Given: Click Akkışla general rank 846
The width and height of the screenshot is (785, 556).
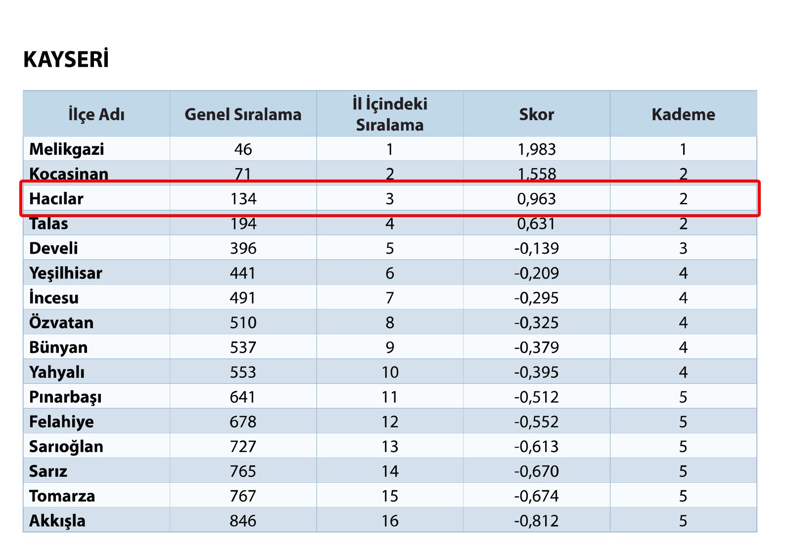Looking at the screenshot, I should pyautogui.click(x=243, y=520).
